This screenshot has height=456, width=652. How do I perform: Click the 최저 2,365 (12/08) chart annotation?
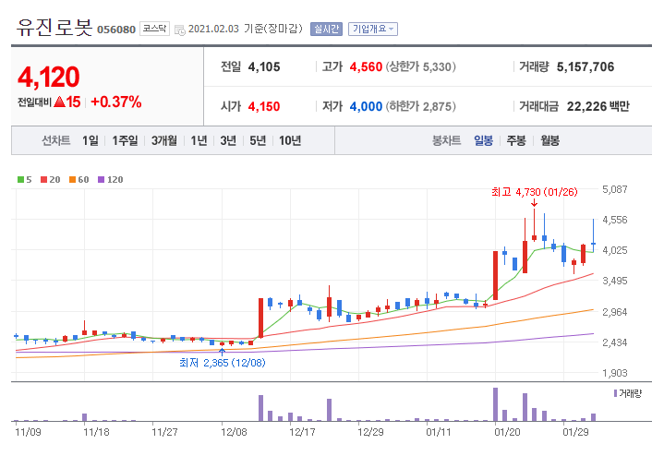point(222,363)
